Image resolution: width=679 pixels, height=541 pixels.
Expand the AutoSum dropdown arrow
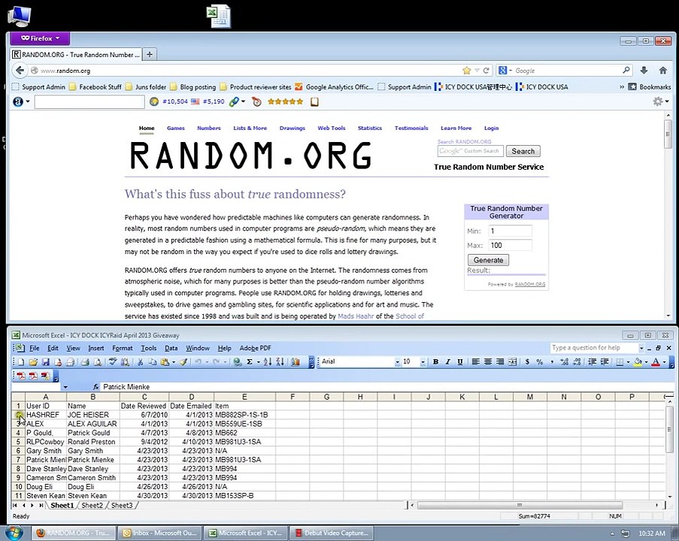(259, 362)
